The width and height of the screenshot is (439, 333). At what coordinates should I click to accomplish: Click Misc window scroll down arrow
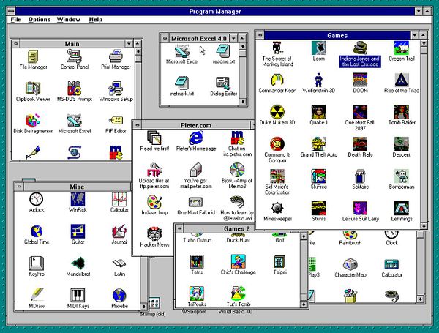point(143,307)
